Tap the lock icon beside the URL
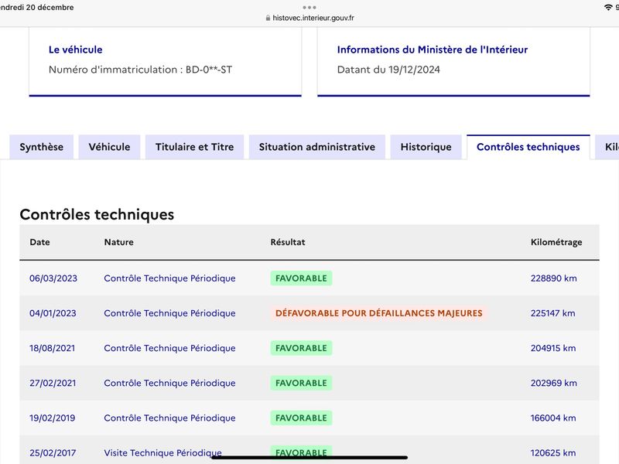The height and width of the screenshot is (464, 619). (x=268, y=18)
